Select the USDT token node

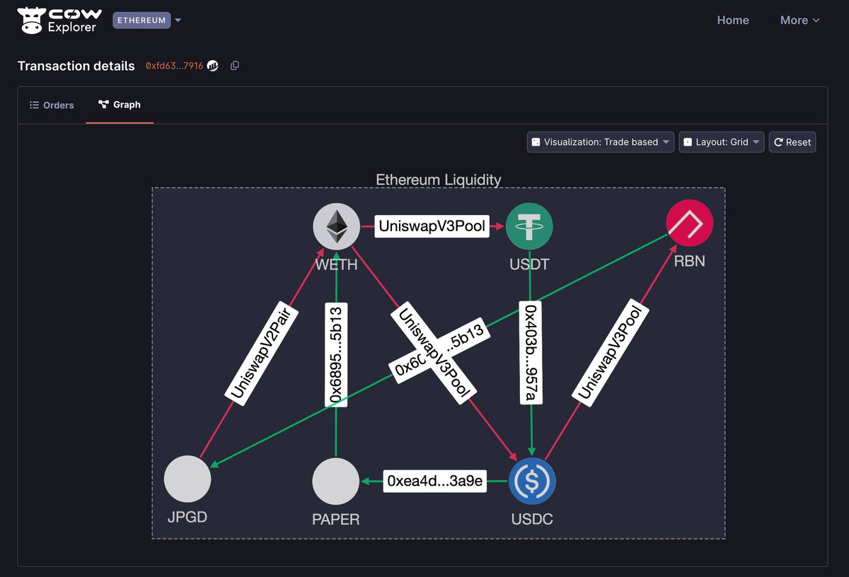(529, 226)
